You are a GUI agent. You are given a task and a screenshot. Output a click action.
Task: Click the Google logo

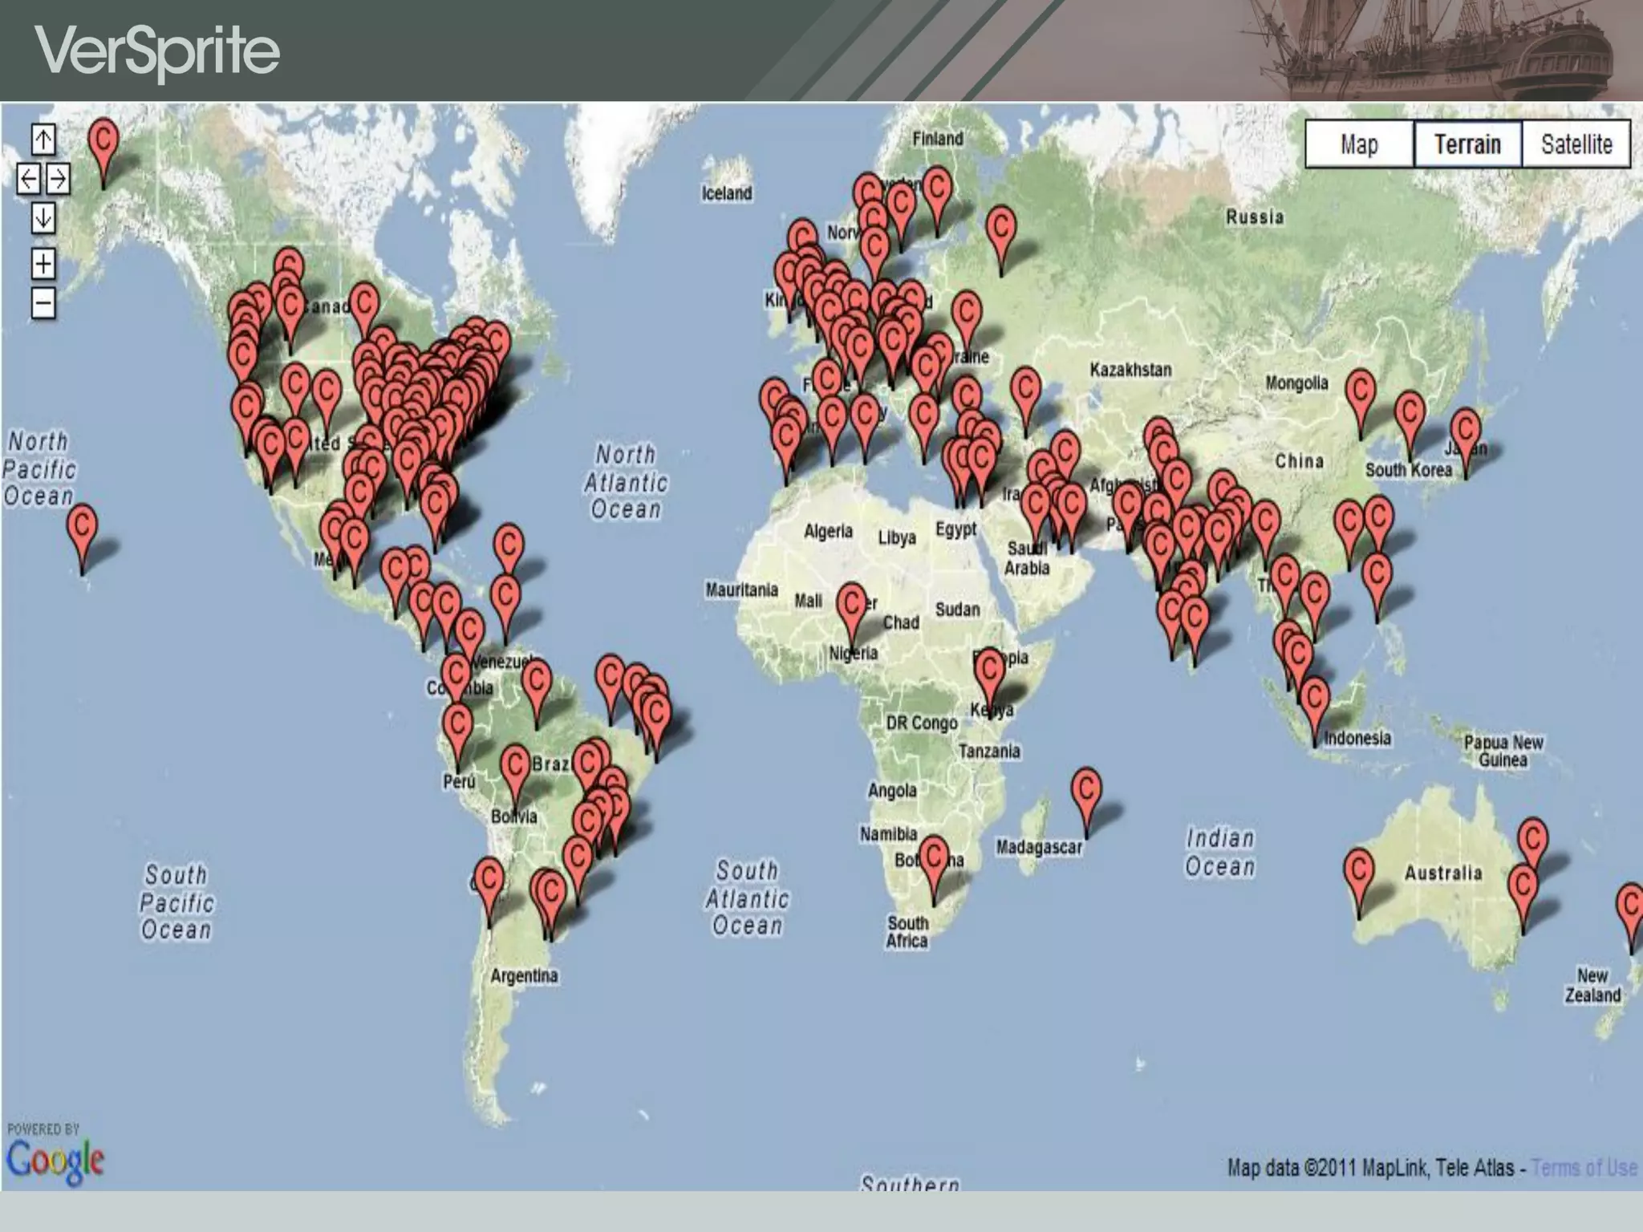pyautogui.click(x=55, y=1160)
